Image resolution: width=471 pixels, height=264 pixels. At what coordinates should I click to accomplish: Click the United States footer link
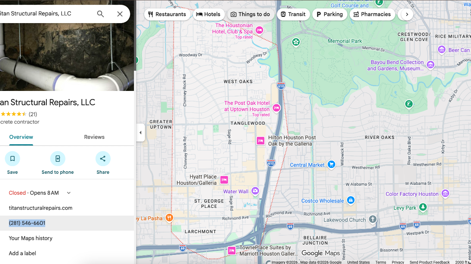[358, 262]
